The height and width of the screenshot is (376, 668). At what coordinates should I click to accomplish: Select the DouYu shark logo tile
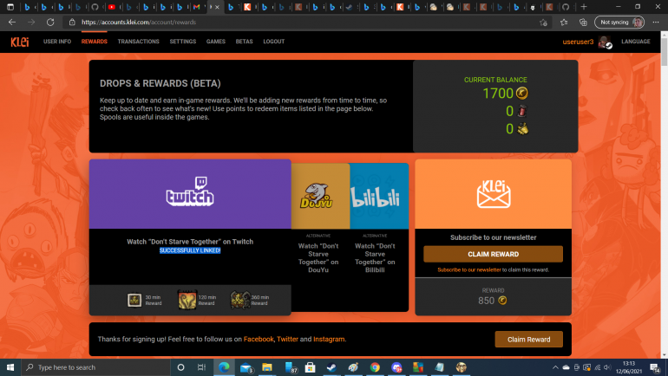(x=320, y=196)
